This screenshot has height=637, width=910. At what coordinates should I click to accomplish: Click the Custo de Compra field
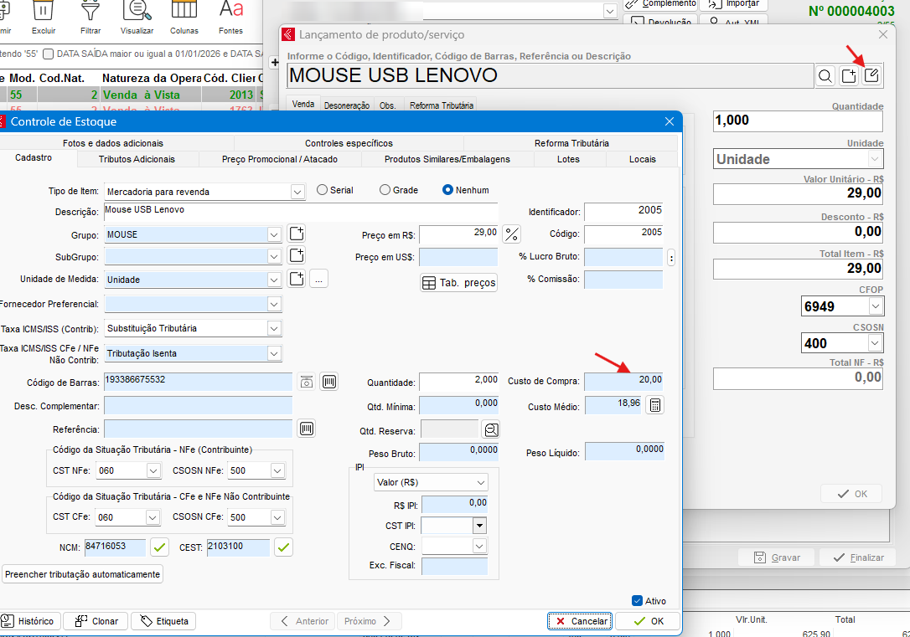[x=623, y=380]
